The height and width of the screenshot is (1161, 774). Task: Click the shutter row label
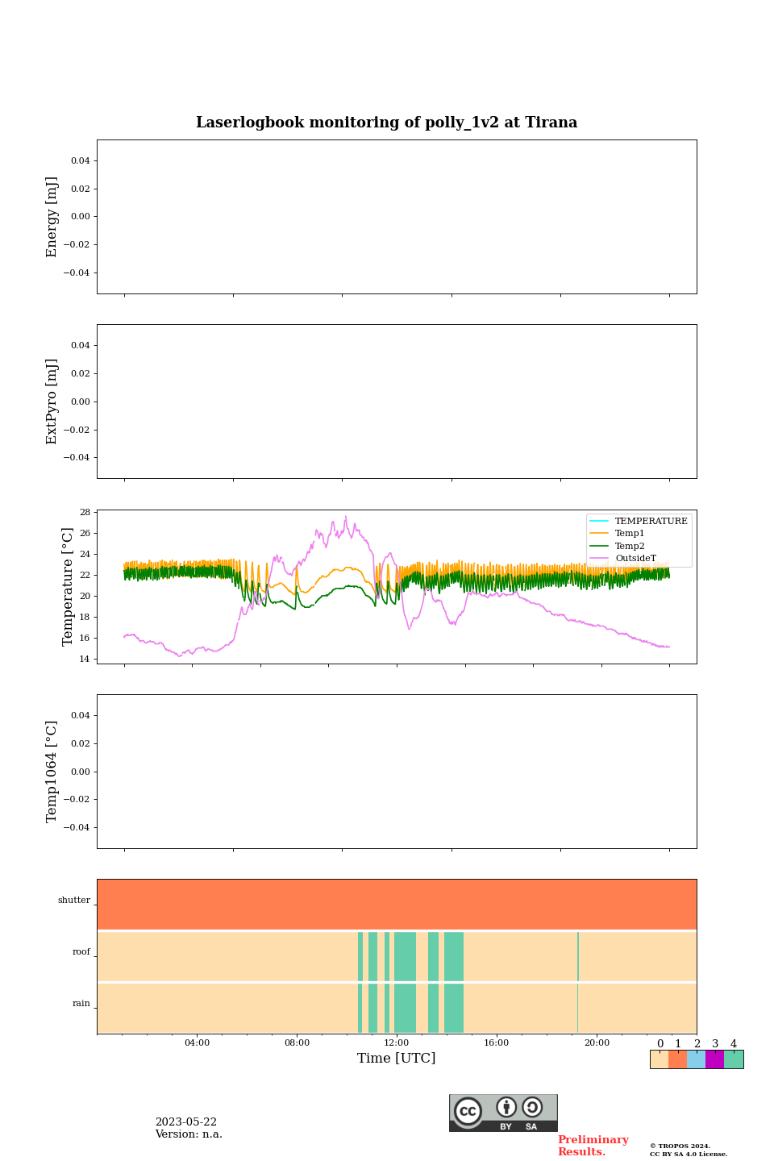coord(74,901)
